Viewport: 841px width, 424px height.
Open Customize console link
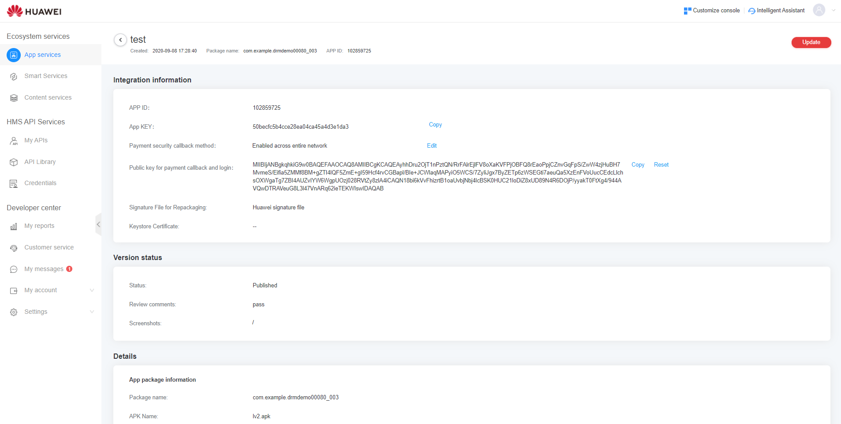click(x=716, y=11)
